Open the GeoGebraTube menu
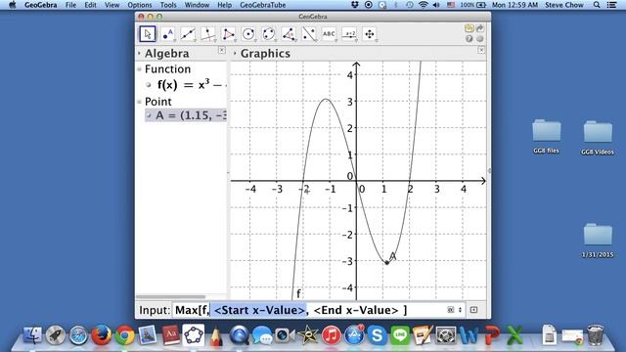626x352 pixels. click(x=263, y=5)
